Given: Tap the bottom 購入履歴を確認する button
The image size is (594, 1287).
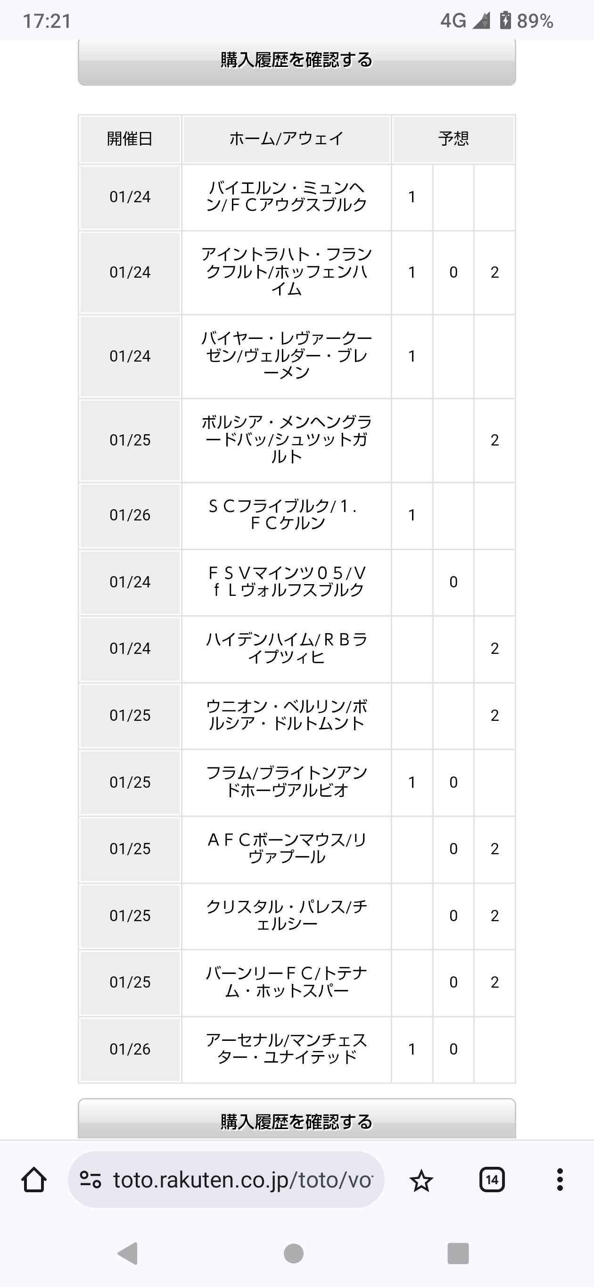Looking at the screenshot, I should [x=297, y=1121].
